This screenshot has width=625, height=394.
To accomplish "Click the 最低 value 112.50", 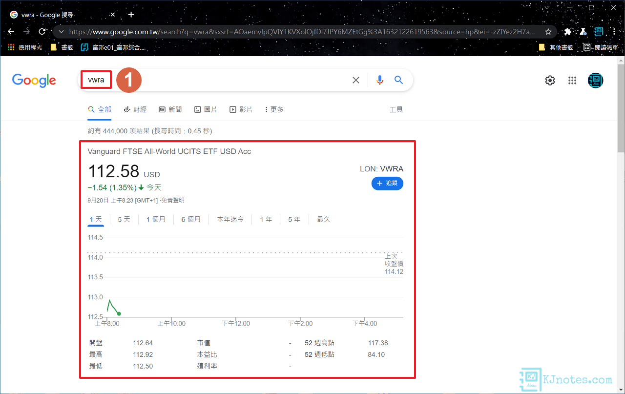I will 143,366.
